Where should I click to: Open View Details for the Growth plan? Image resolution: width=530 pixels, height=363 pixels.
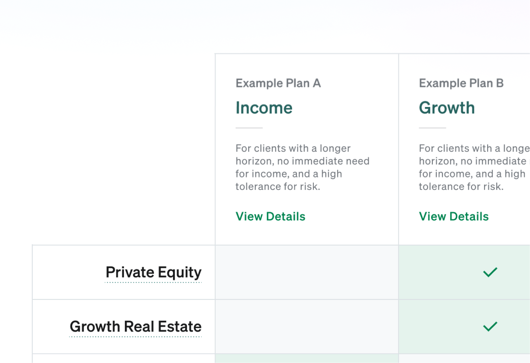[x=454, y=217]
